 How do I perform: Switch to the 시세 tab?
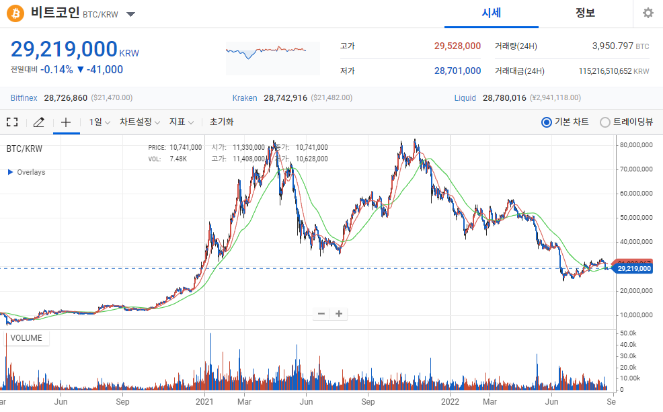click(x=492, y=13)
